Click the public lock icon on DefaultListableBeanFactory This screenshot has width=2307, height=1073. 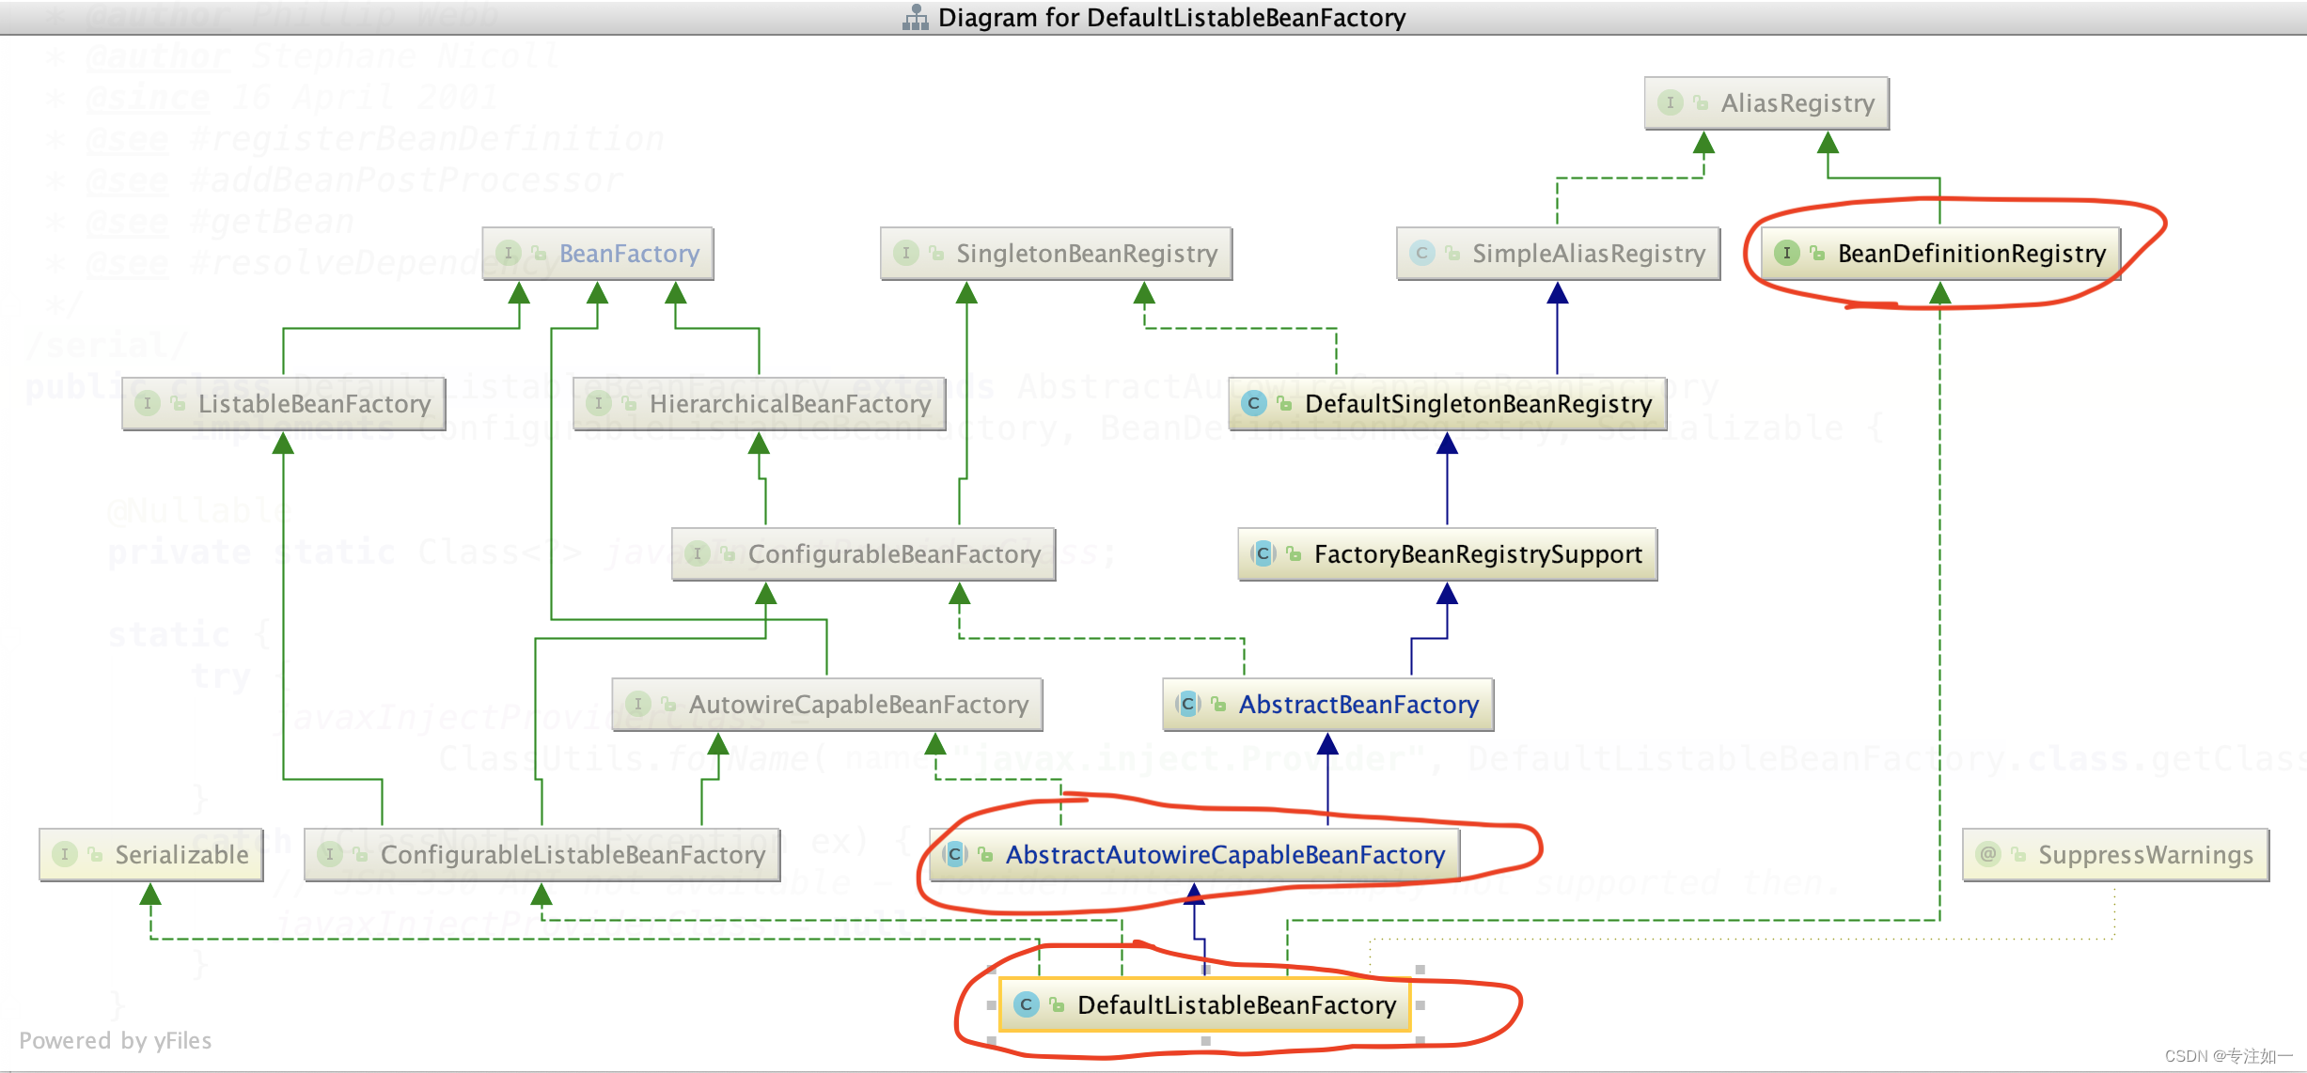coord(1058,1005)
